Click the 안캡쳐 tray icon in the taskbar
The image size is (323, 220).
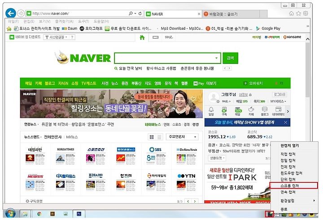coord(270,215)
